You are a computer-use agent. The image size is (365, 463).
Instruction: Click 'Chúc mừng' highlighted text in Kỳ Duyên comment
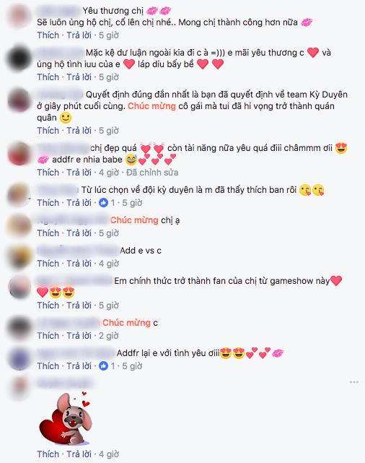151,106
